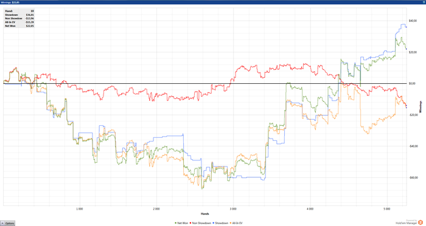This screenshot has height=226, width=426.
Task: Click the Winnings: $22,05 title bar text
Action: point(10,2)
